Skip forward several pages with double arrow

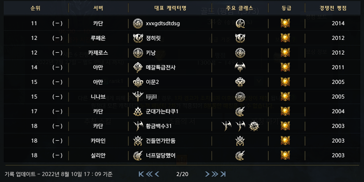click(215, 174)
